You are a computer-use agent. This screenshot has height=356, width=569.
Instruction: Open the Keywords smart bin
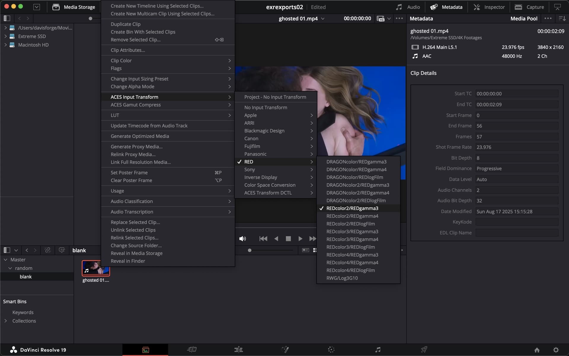tap(23, 312)
